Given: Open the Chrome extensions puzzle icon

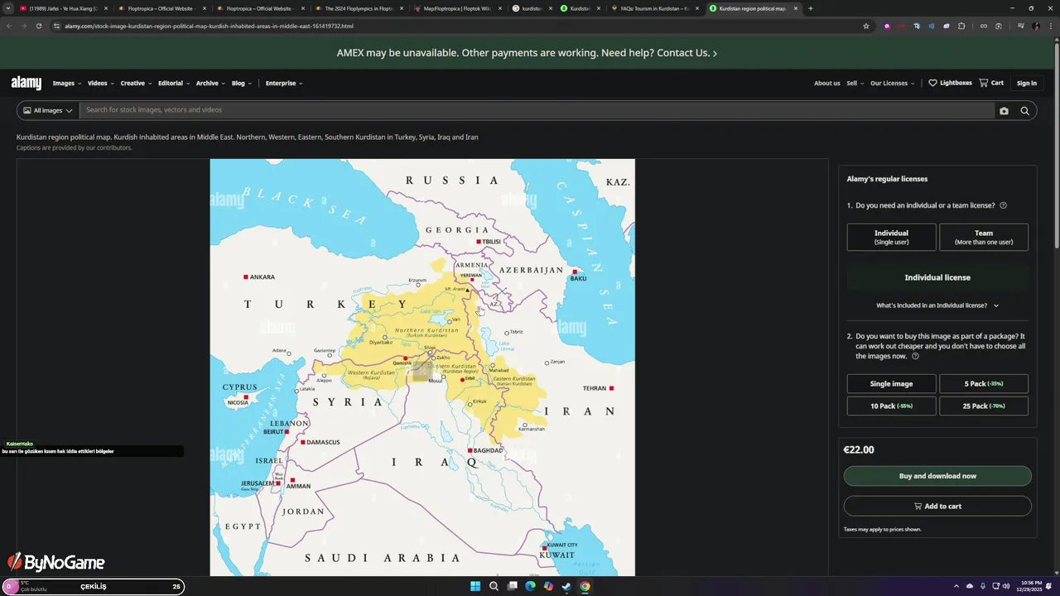Looking at the screenshot, I should point(961,26).
